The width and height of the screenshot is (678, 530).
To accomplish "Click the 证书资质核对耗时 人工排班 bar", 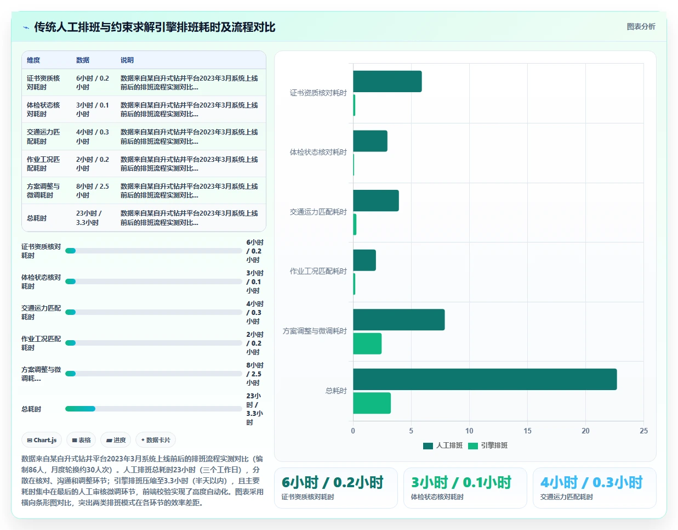I will coord(388,81).
